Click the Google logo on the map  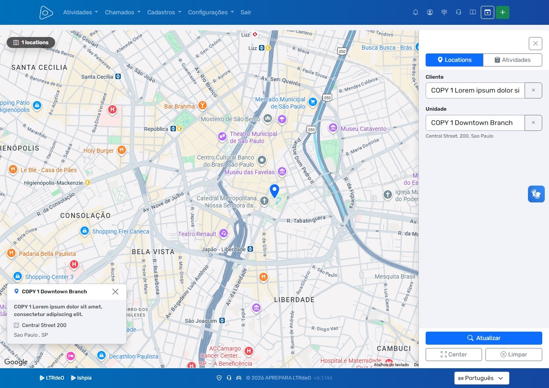(x=16, y=362)
